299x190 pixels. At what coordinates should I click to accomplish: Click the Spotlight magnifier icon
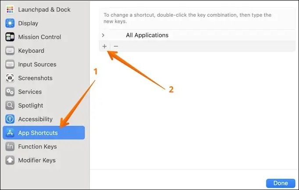pos(10,105)
